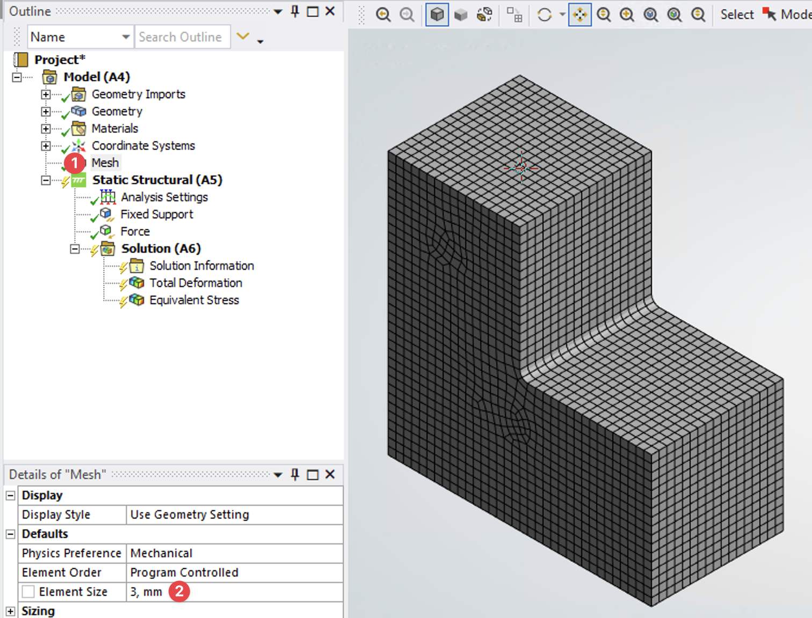Select the Rotate view tool
The height and width of the screenshot is (618, 812).
(545, 14)
